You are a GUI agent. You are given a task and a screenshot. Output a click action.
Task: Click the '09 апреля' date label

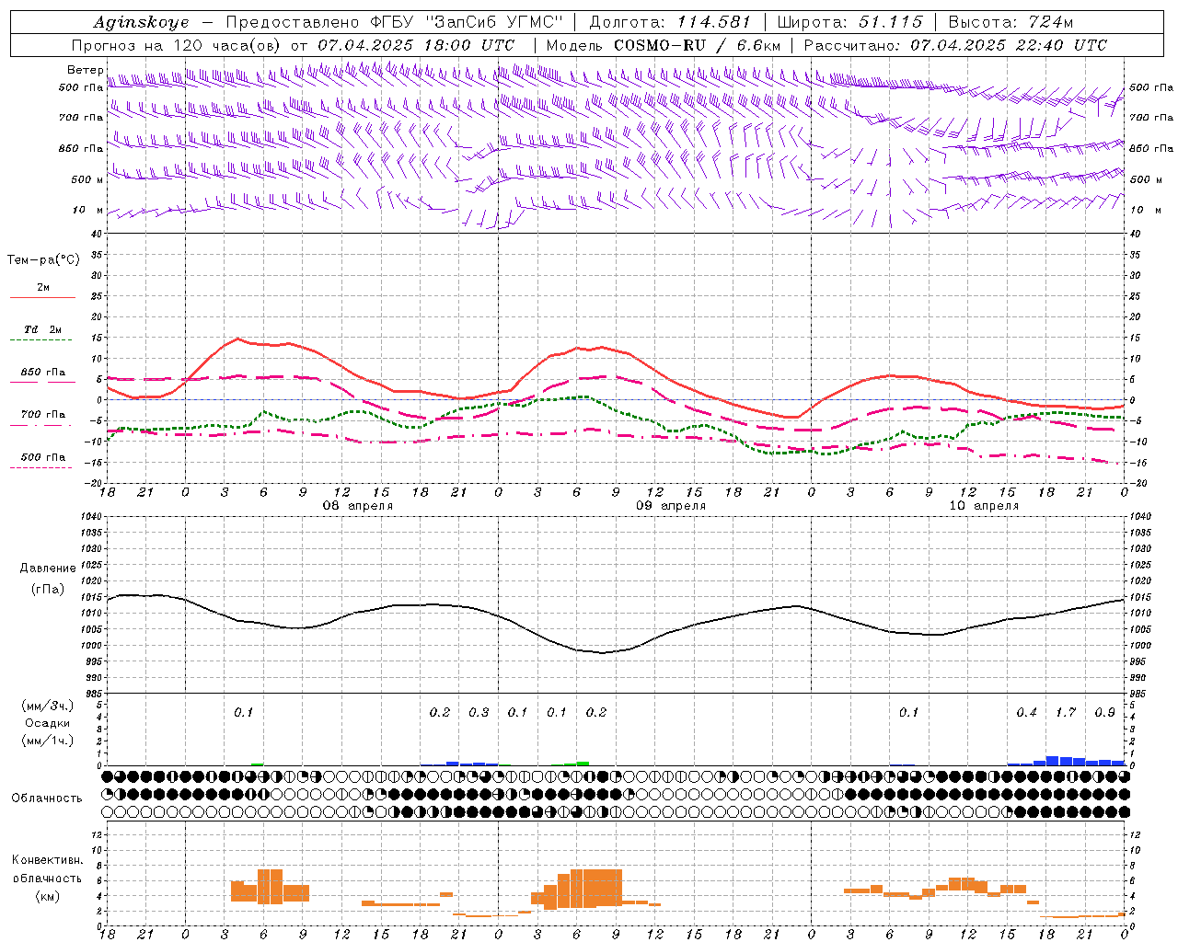coord(671,506)
